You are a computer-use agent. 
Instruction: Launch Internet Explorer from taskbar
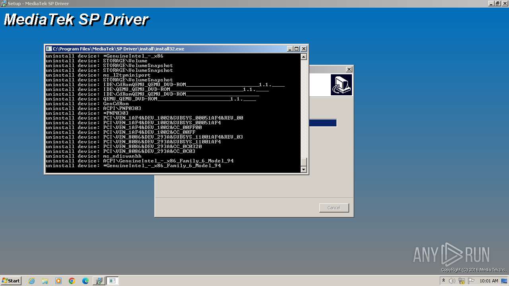[32, 281]
